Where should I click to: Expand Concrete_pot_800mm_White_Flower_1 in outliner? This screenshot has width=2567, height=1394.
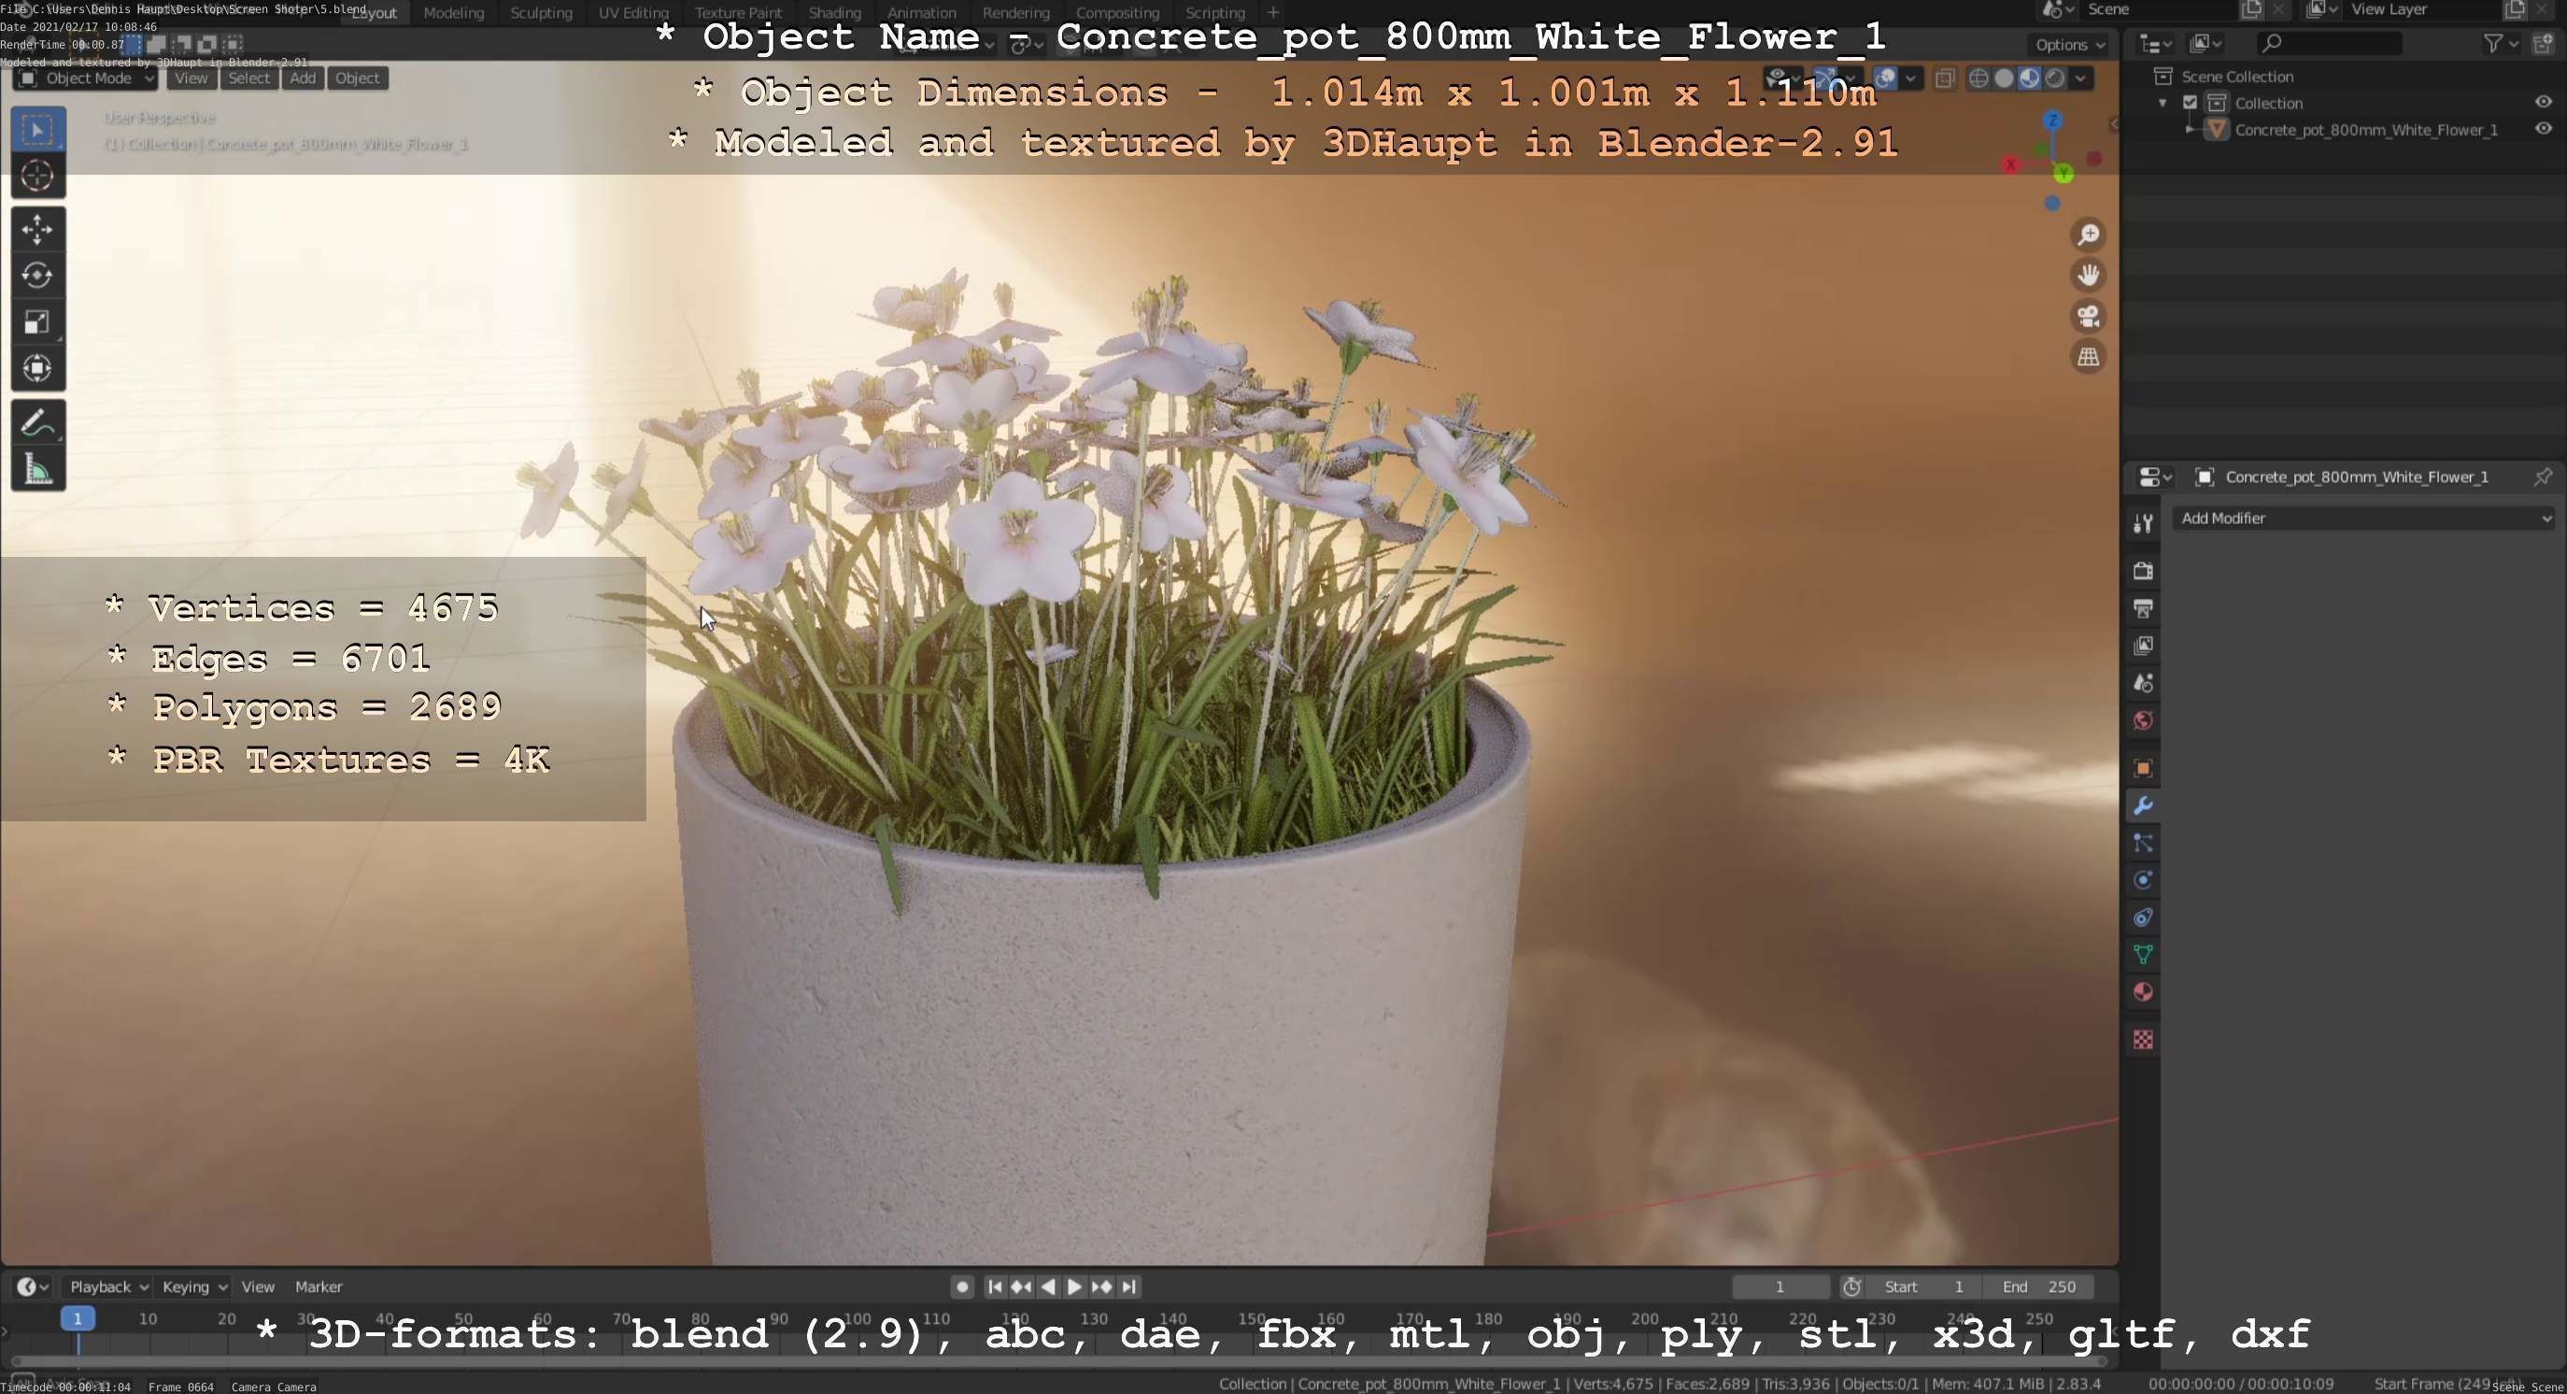tap(2190, 130)
